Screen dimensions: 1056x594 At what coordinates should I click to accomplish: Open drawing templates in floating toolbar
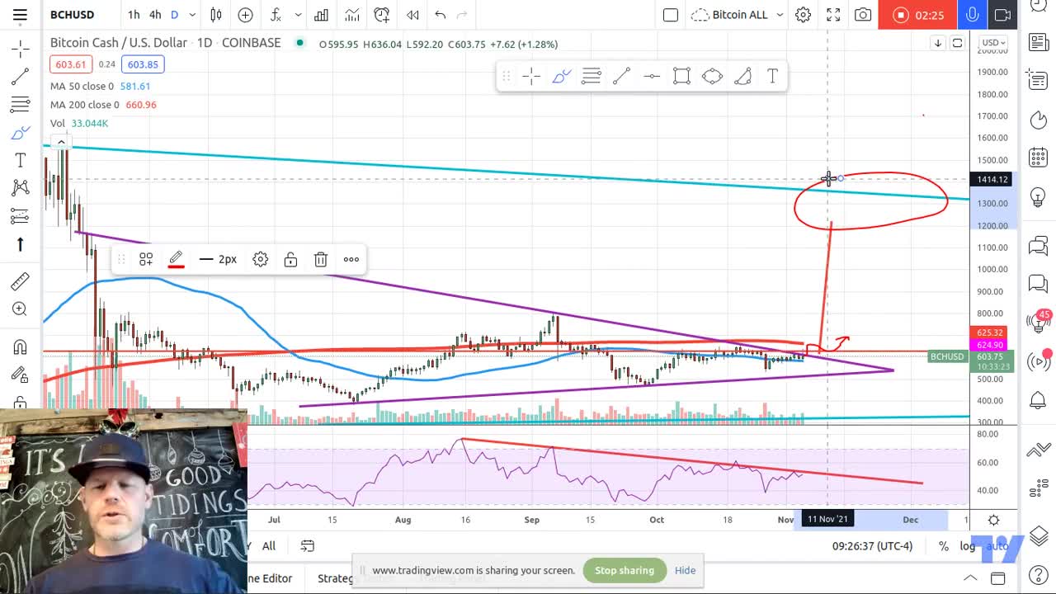pyautogui.click(x=146, y=260)
